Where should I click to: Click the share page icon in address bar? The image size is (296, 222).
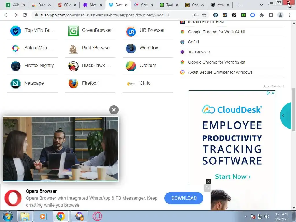coord(195,15)
